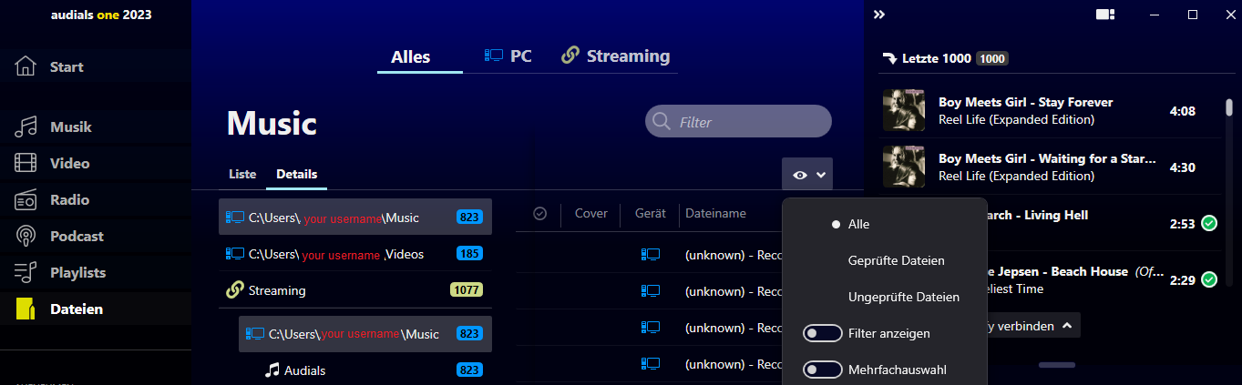The height and width of the screenshot is (385, 1242).
Task: Switch to the Alles tab
Action: click(x=410, y=56)
